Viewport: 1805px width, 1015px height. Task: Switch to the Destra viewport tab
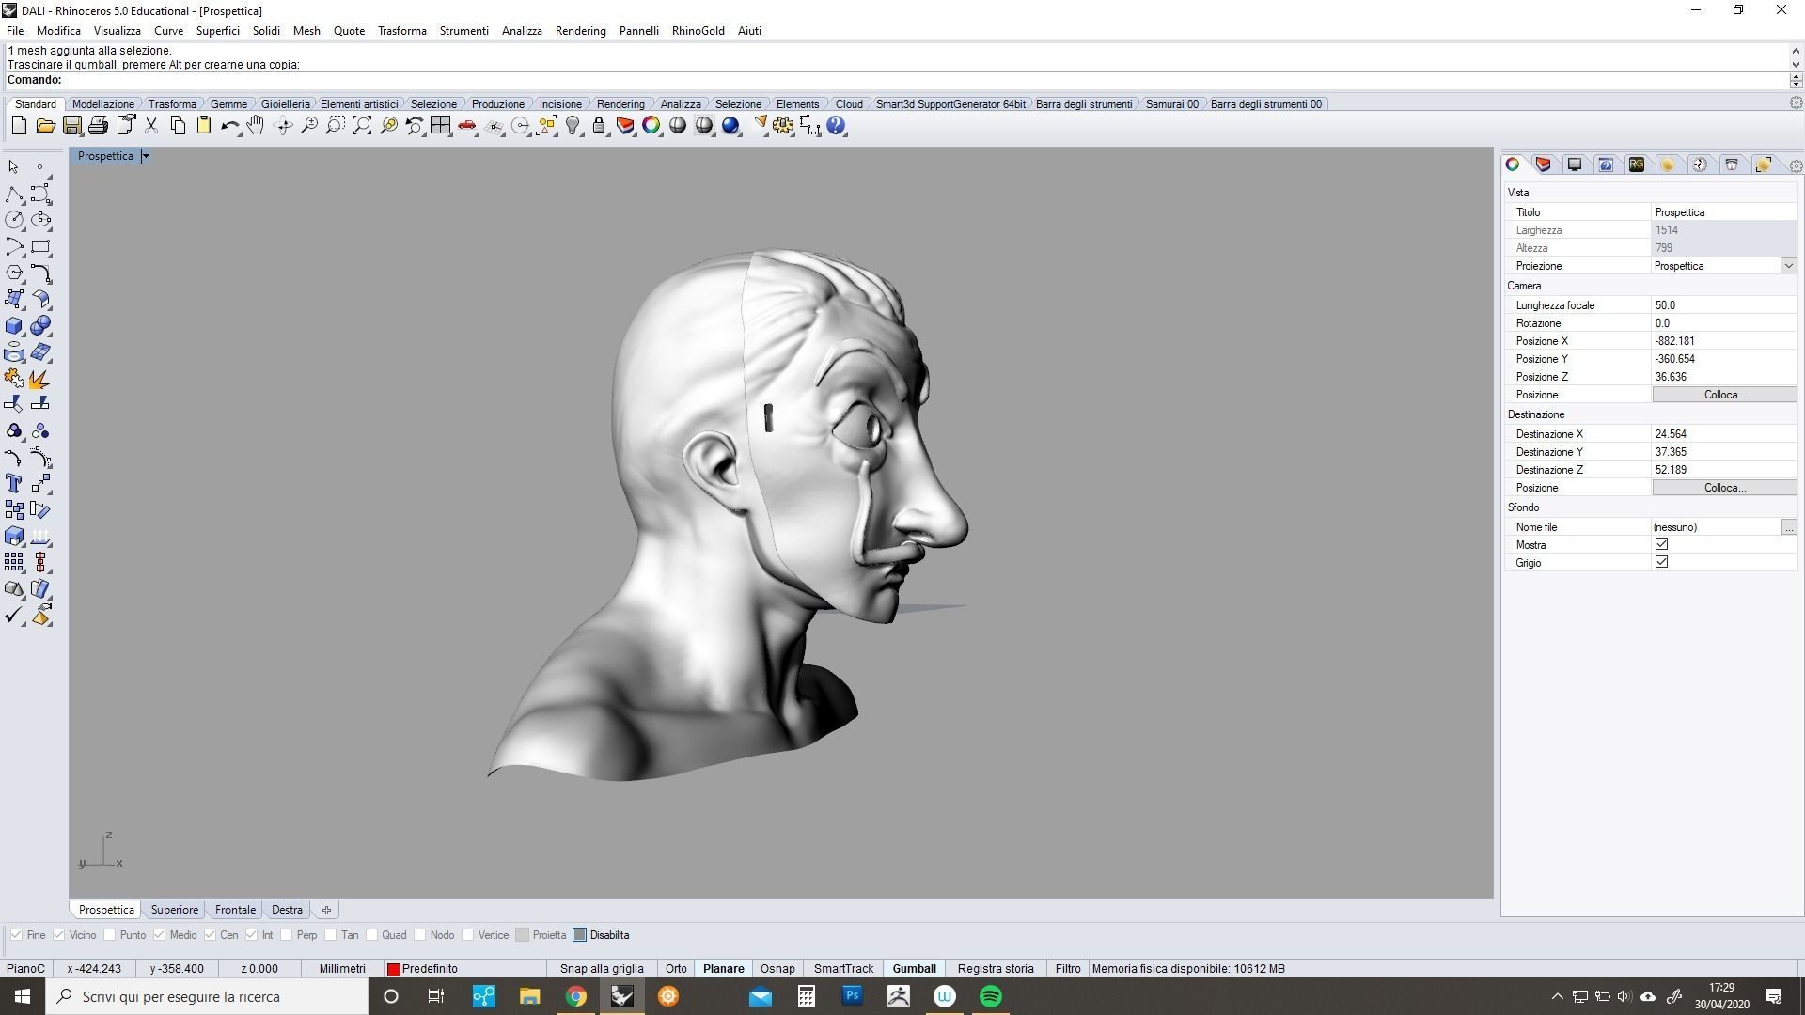coord(287,910)
